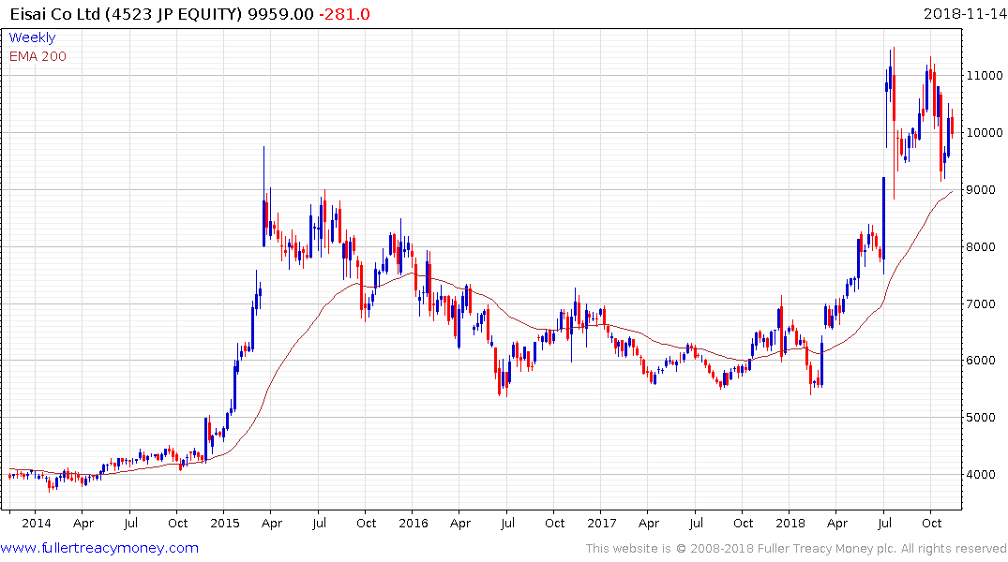Click the 4000 price axis label
1008x562 pixels.
982,475
